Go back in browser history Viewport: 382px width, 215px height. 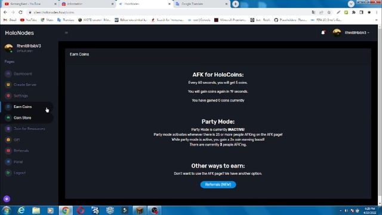click(5, 12)
